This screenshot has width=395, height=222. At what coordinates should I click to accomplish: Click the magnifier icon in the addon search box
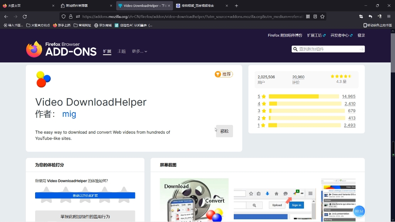coord(295,49)
